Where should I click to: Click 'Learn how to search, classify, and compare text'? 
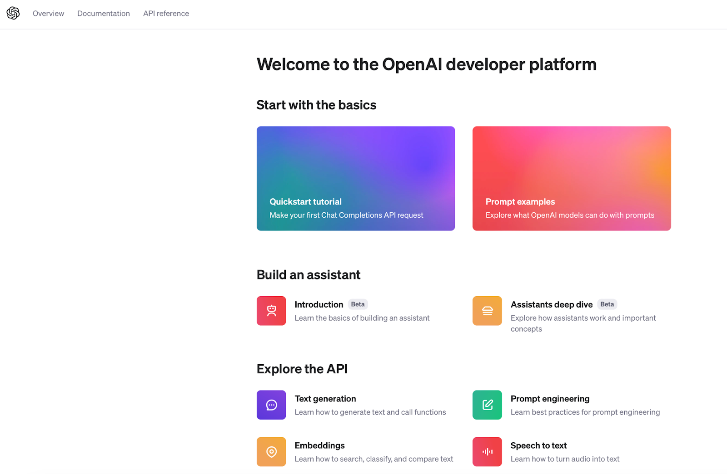pyautogui.click(x=374, y=459)
